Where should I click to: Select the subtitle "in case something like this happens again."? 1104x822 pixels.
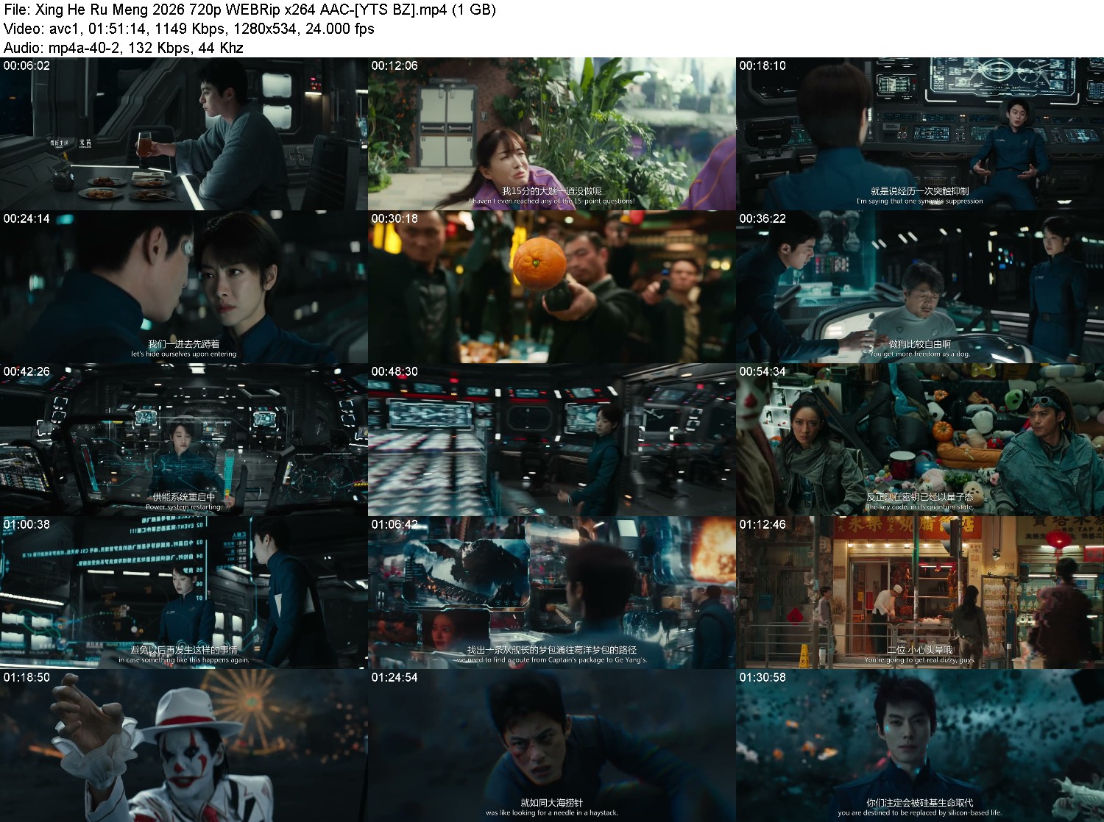(x=184, y=660)
